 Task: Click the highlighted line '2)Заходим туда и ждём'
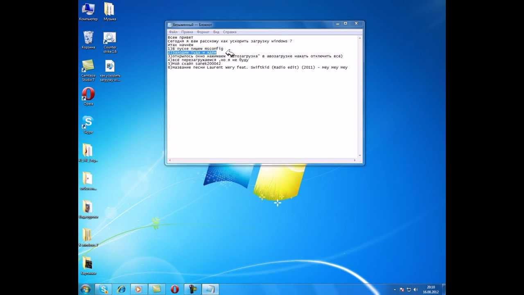coord(192,52)
